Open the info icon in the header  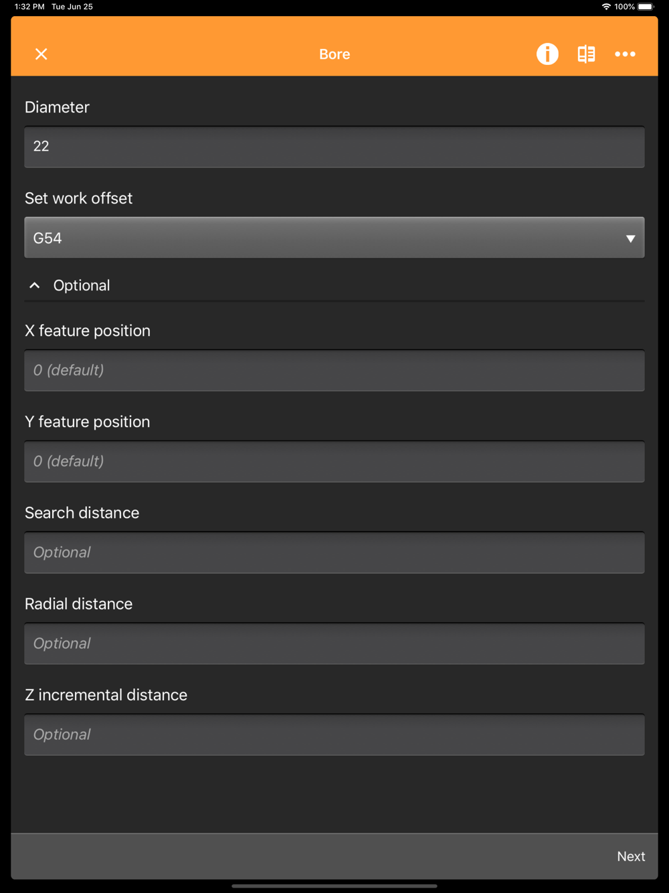(x=547, y=54)
